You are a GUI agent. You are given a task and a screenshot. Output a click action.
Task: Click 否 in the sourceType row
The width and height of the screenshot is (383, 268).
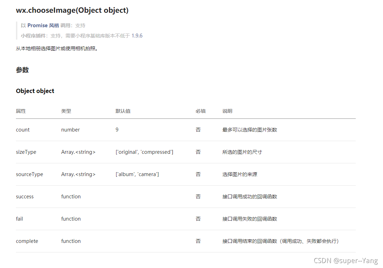pyautogui.click(x=198, y=174)
